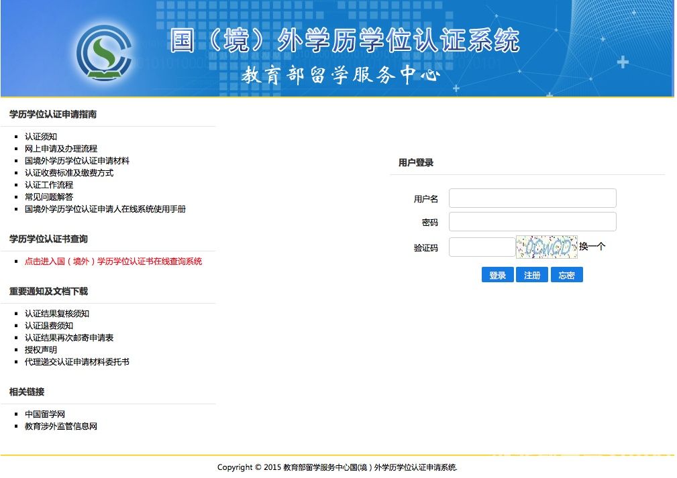The height and width of the screenshot is (478, 677).
Task: Open 认证退费须知 refund notice
Action: tap(49, 326)
